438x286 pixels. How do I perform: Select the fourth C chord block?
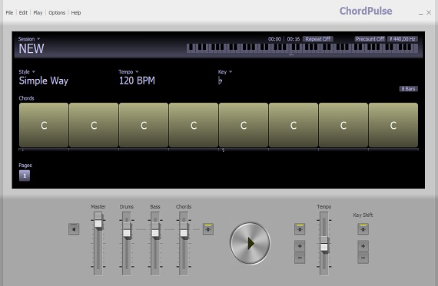pyautogui.click(x=194, y=125)
